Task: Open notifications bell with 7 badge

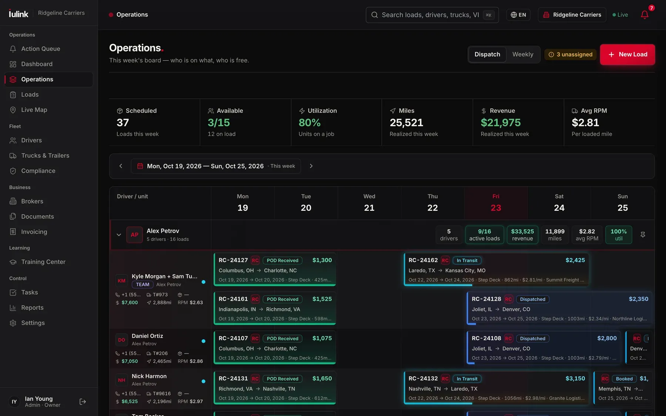Action: click(645, 14)
